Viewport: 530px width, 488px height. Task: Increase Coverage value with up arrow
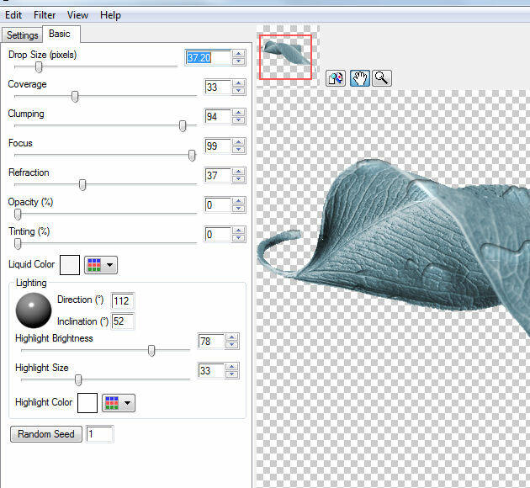238,83
